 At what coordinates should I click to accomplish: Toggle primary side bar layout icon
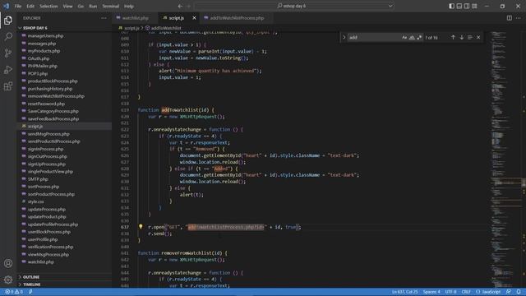point(451,6)
